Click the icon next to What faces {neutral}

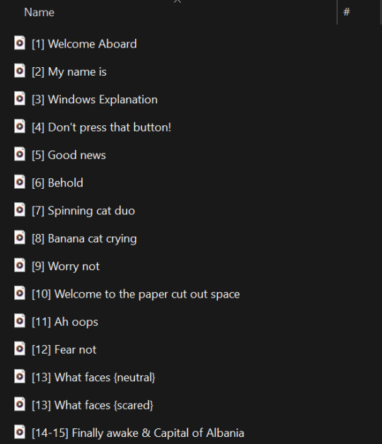[20, 377]
